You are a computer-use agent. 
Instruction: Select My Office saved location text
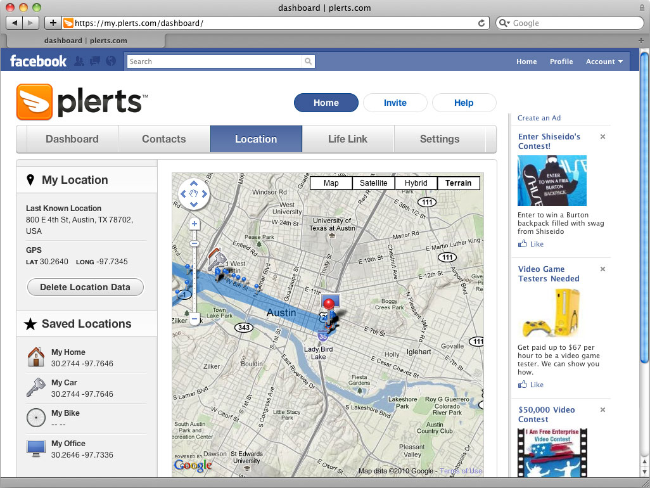coord(68,443)
